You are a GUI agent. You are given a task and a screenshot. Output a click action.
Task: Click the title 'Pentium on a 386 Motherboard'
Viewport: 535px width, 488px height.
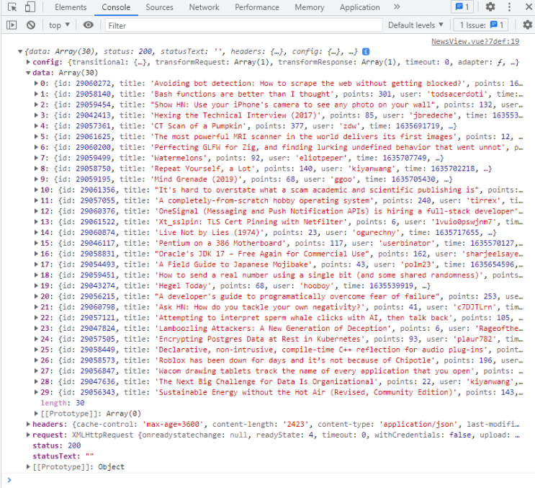220,243
